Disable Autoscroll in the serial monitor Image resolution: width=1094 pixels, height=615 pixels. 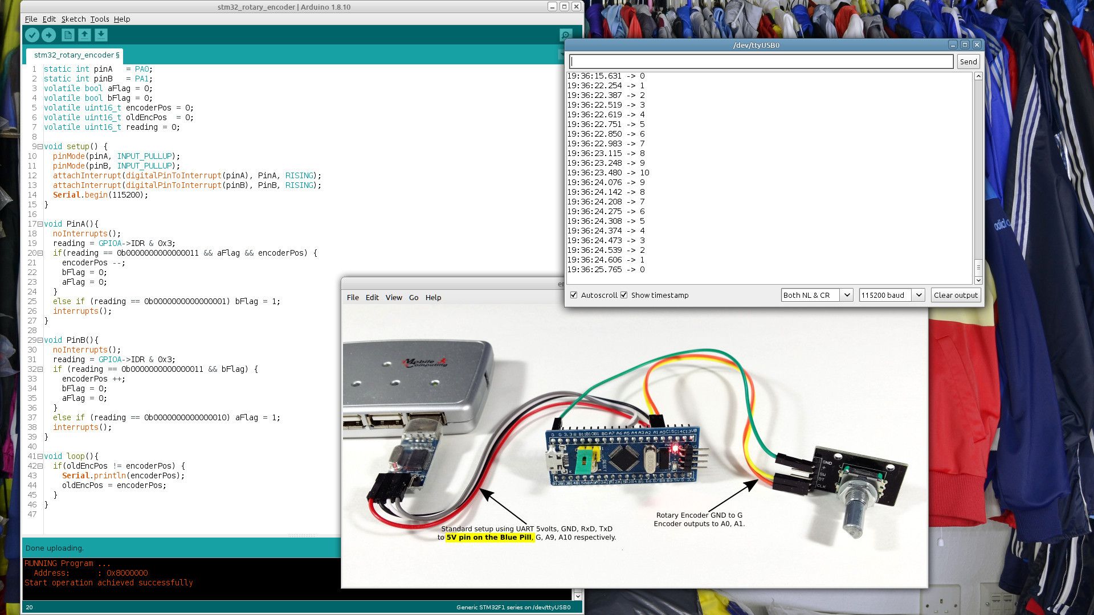coord(574,295)
